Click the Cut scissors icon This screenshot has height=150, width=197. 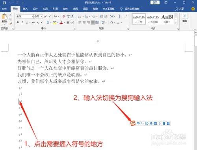click(x=11, y=15)
